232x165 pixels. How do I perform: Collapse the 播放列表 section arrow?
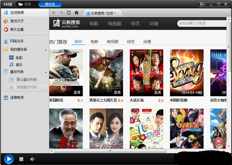tap(46, 72)
